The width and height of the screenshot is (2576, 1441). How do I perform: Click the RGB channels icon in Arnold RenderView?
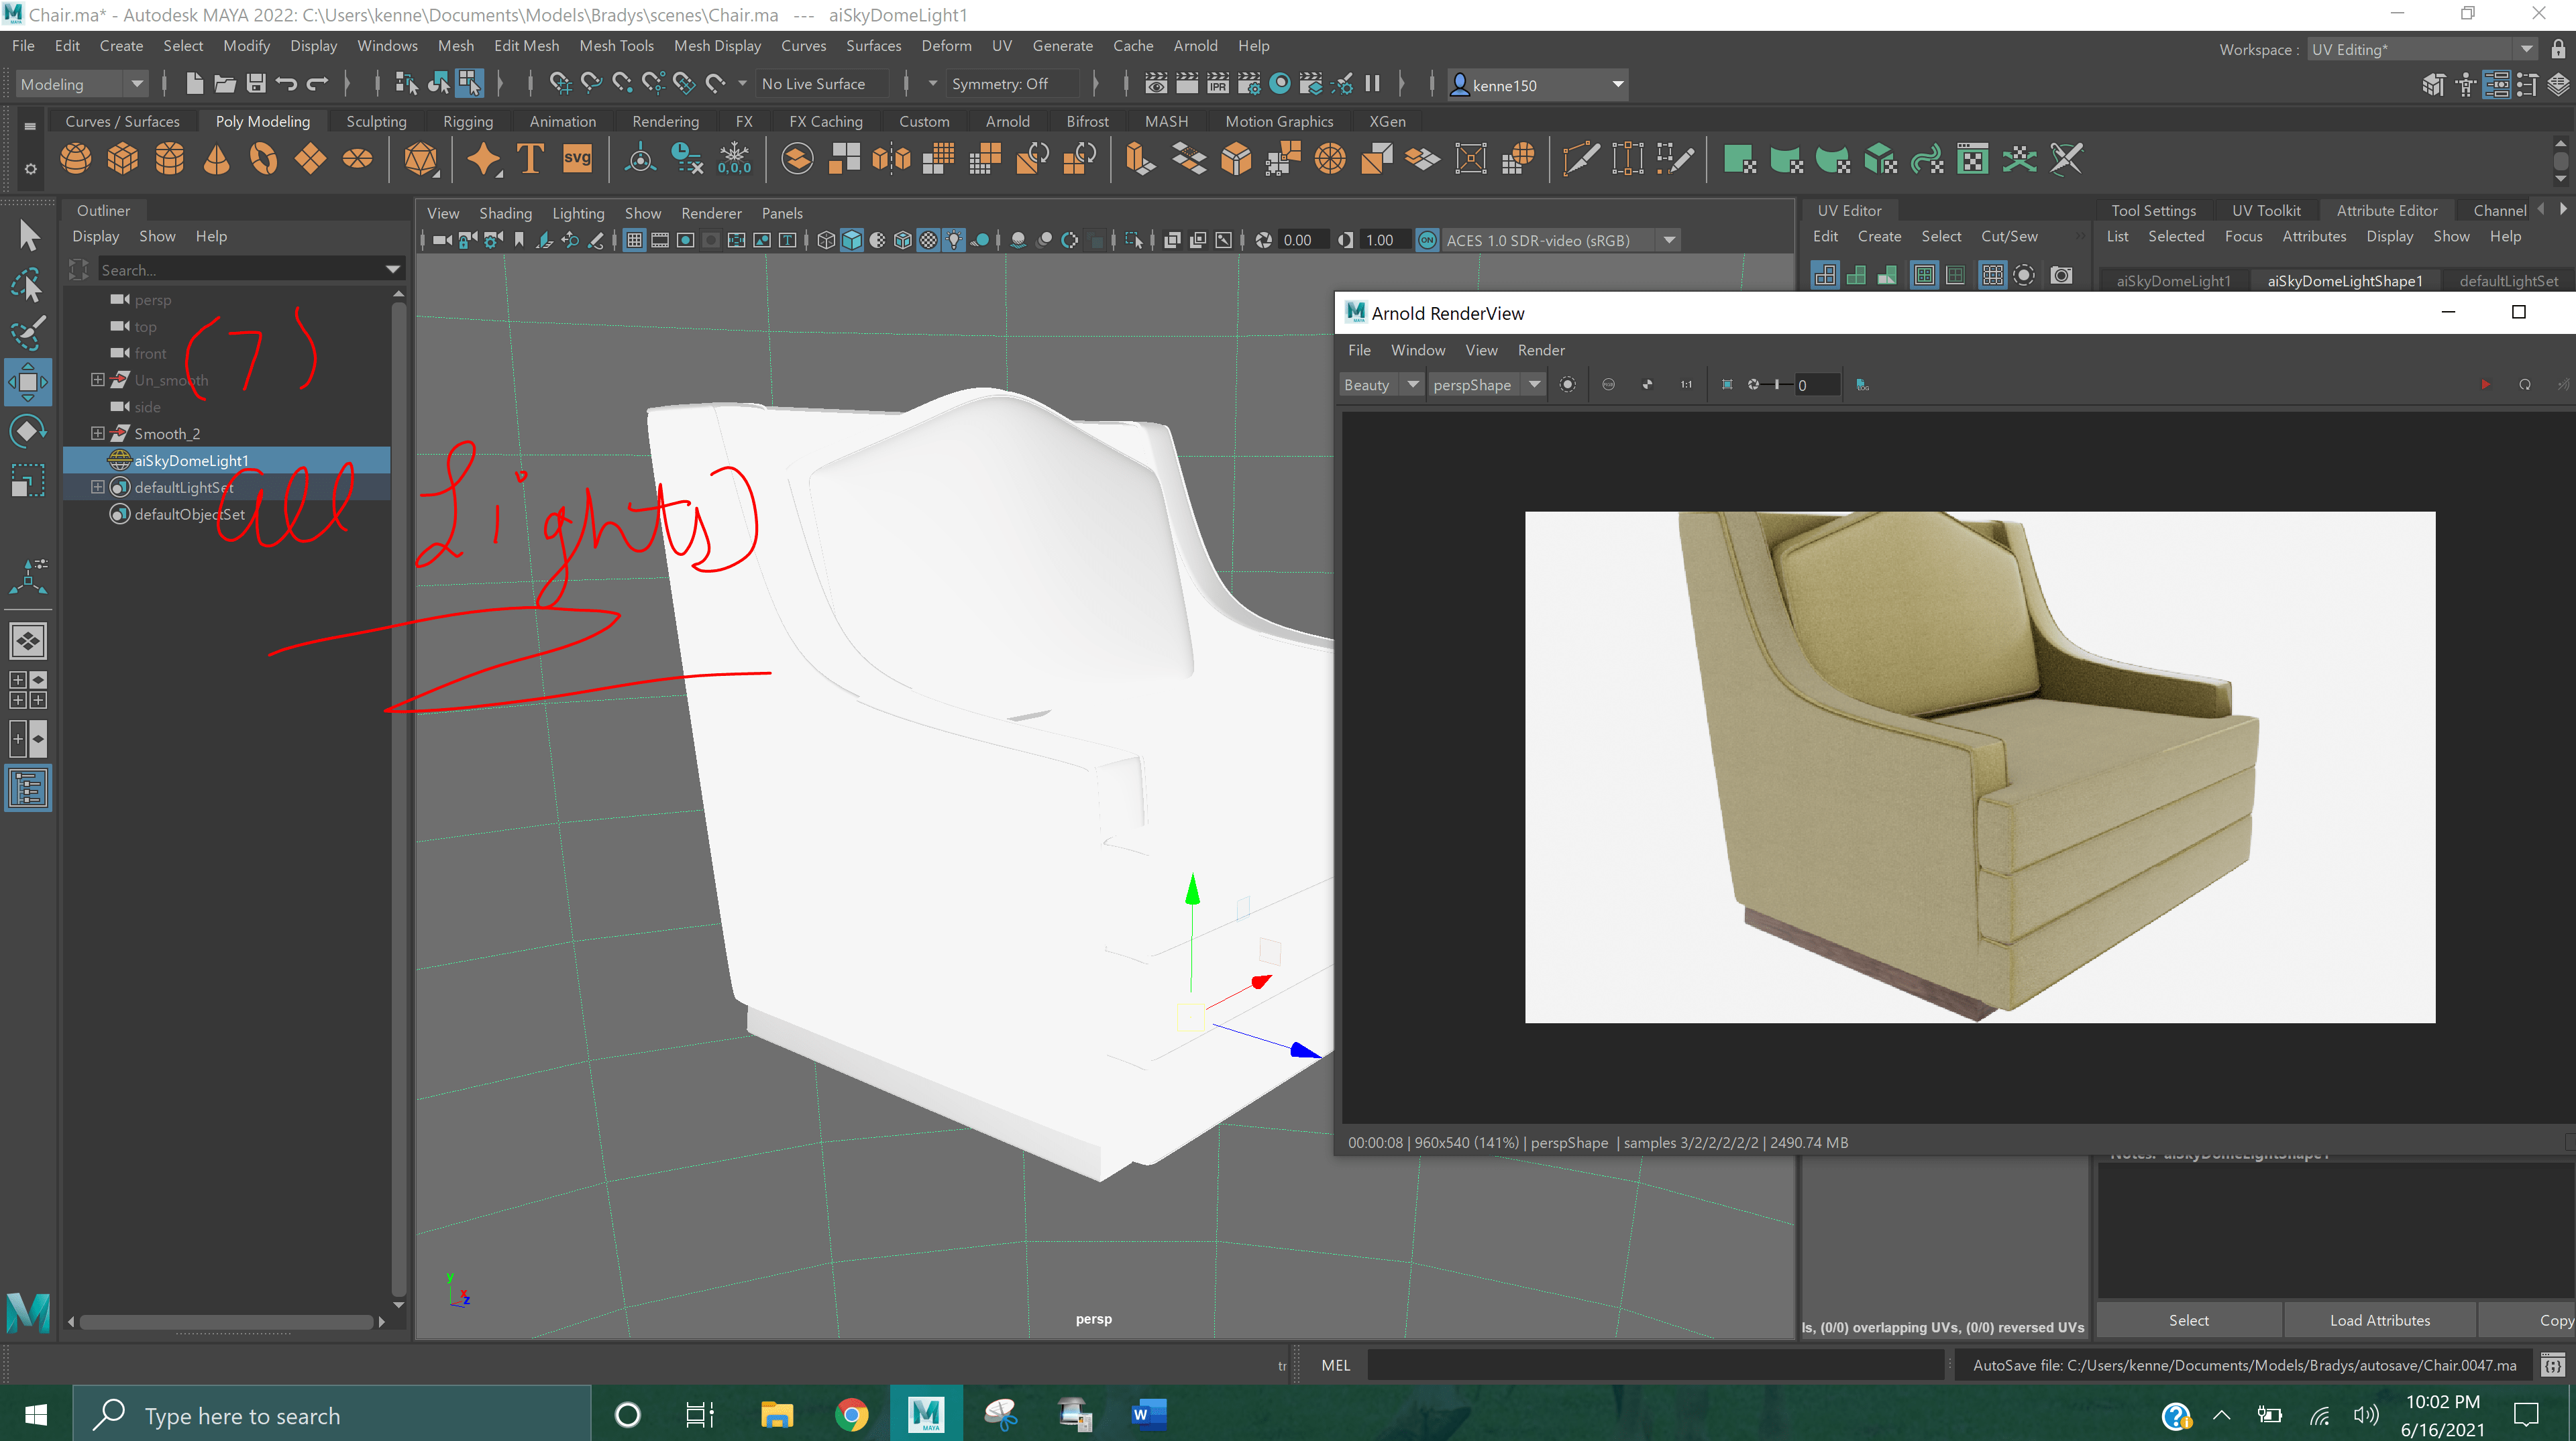click(x=1609, y=385)
